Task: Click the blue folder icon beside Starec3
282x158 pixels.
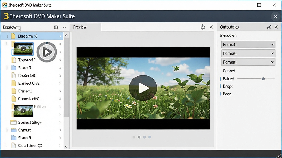Action: (14, 67)
